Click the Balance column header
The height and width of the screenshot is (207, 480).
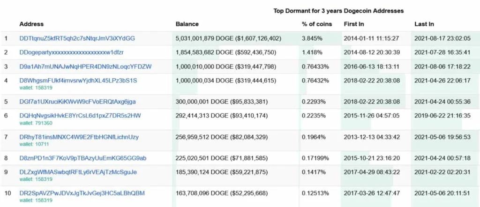(187, 24)
